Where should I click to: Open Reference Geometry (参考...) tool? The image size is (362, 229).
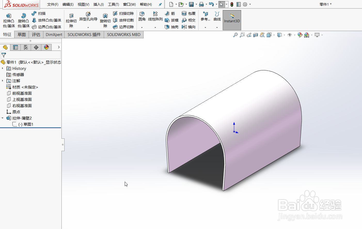point(206,16)
